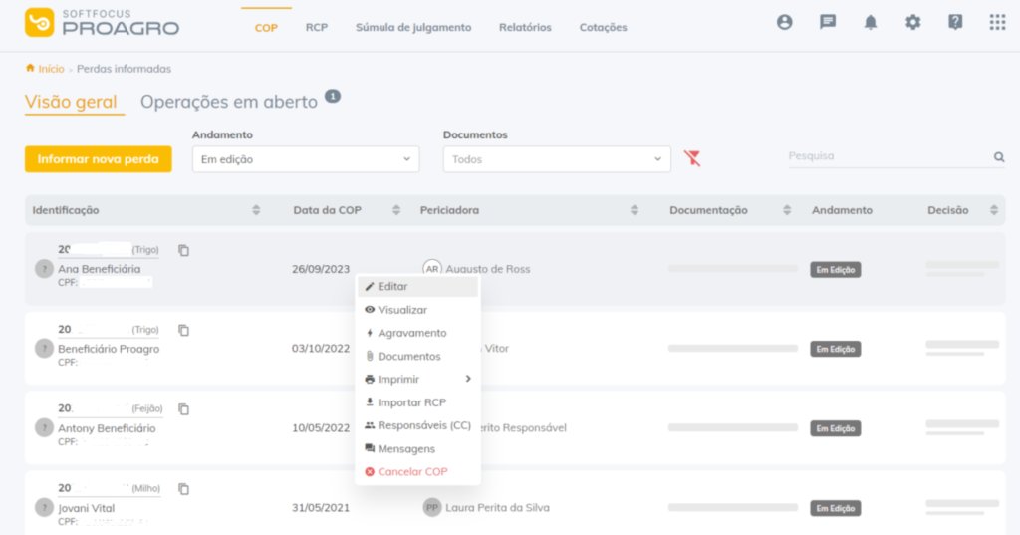
Task: Click the Informar nova perda button
Action: [x=99, y=159]
